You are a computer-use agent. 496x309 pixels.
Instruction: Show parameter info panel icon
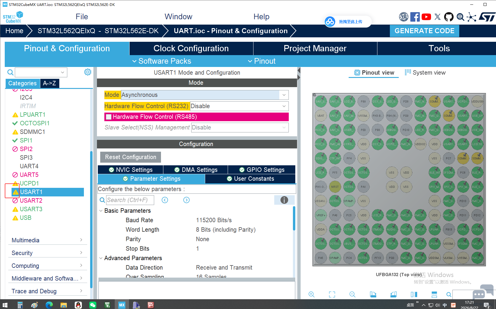(x=284, y=200)
